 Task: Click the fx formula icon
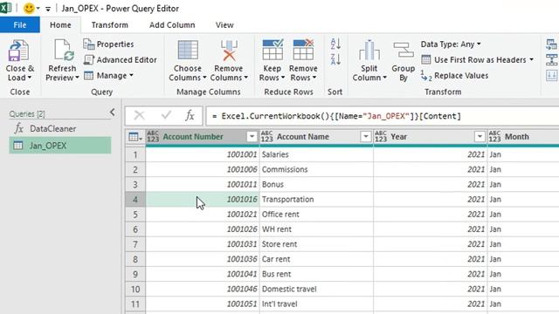pyautogui.click(x=190, y=115)
